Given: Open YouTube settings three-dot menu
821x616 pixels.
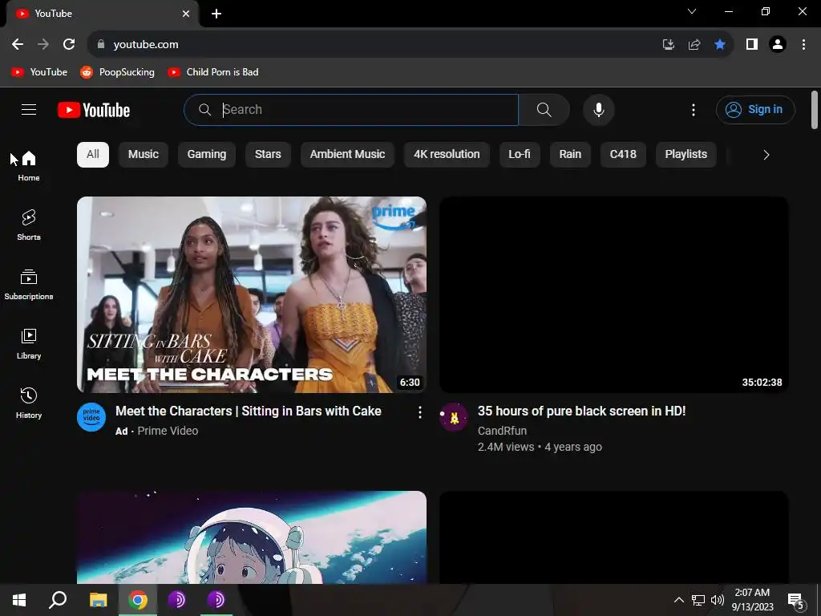Looking at the screenshot, I should tap(694, 109).
